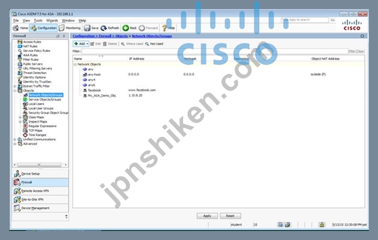Open the Window menu
Screen dimensions: 378x240
[x=68, y=21]
